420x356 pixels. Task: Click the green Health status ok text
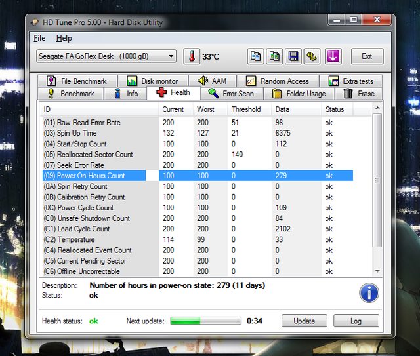[x=94, y=321]
